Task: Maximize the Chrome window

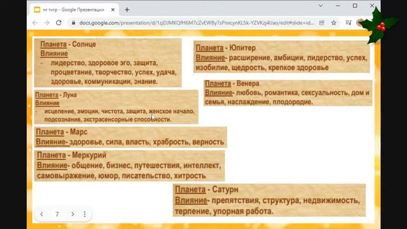Action: tap(355, 6)
